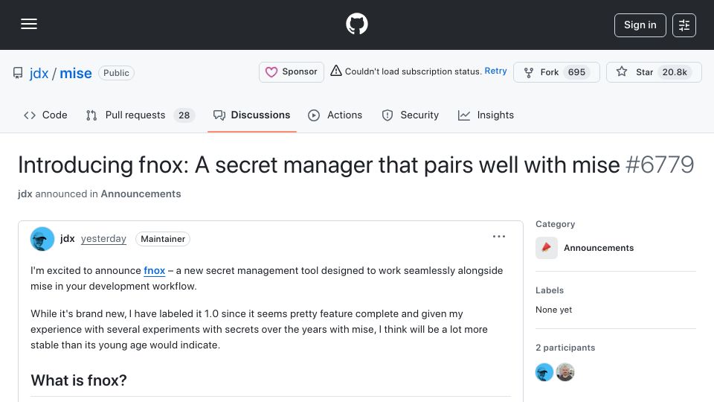714x402 pixels.
Task: Open the mise repository link
Action: [x=76, y=73]
